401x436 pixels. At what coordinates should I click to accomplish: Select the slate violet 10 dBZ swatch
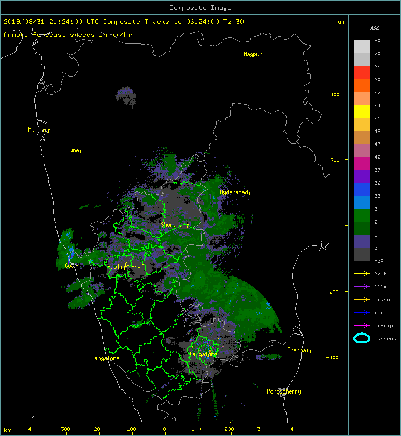362,241
